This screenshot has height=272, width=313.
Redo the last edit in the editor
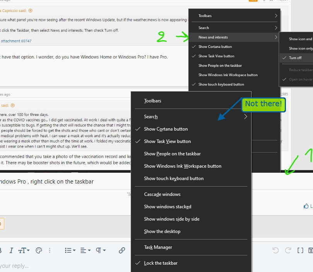[x=287, y=250]
